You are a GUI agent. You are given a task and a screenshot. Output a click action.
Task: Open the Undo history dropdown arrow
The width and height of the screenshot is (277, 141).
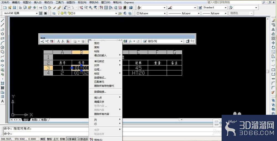coord(69,7)
